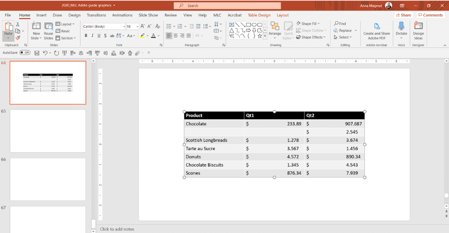This screenshot has height=233, width=449.
Task: Click the Arrange objects icon
Action: tap(274, 29)
